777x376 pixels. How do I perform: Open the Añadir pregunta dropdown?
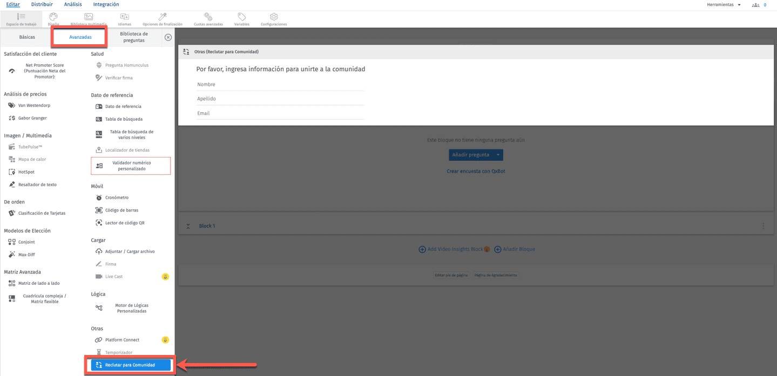pos(475,155)
